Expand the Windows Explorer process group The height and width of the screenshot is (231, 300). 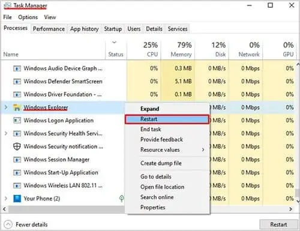[6, 107]
